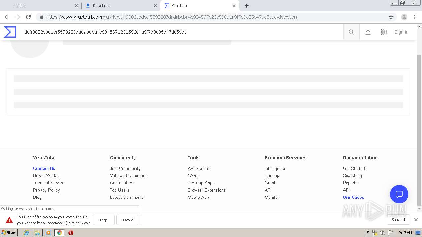422x237 pixels.
Task: Click the browser address bar URL
Action: 171,17
